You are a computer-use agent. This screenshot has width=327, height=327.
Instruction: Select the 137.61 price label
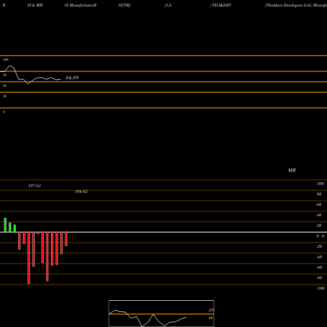pos(35,186)
